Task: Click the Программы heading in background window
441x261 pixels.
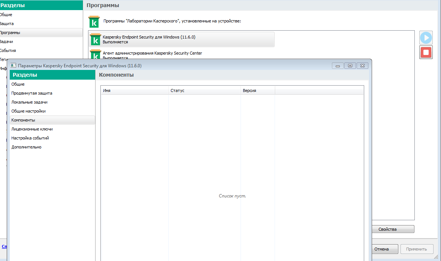Action: [x=103, y=5]
